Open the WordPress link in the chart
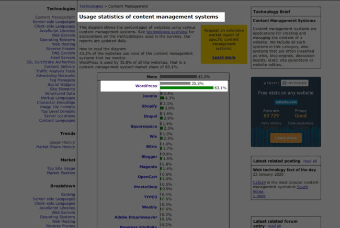340x228 pixels. [146, 86]
